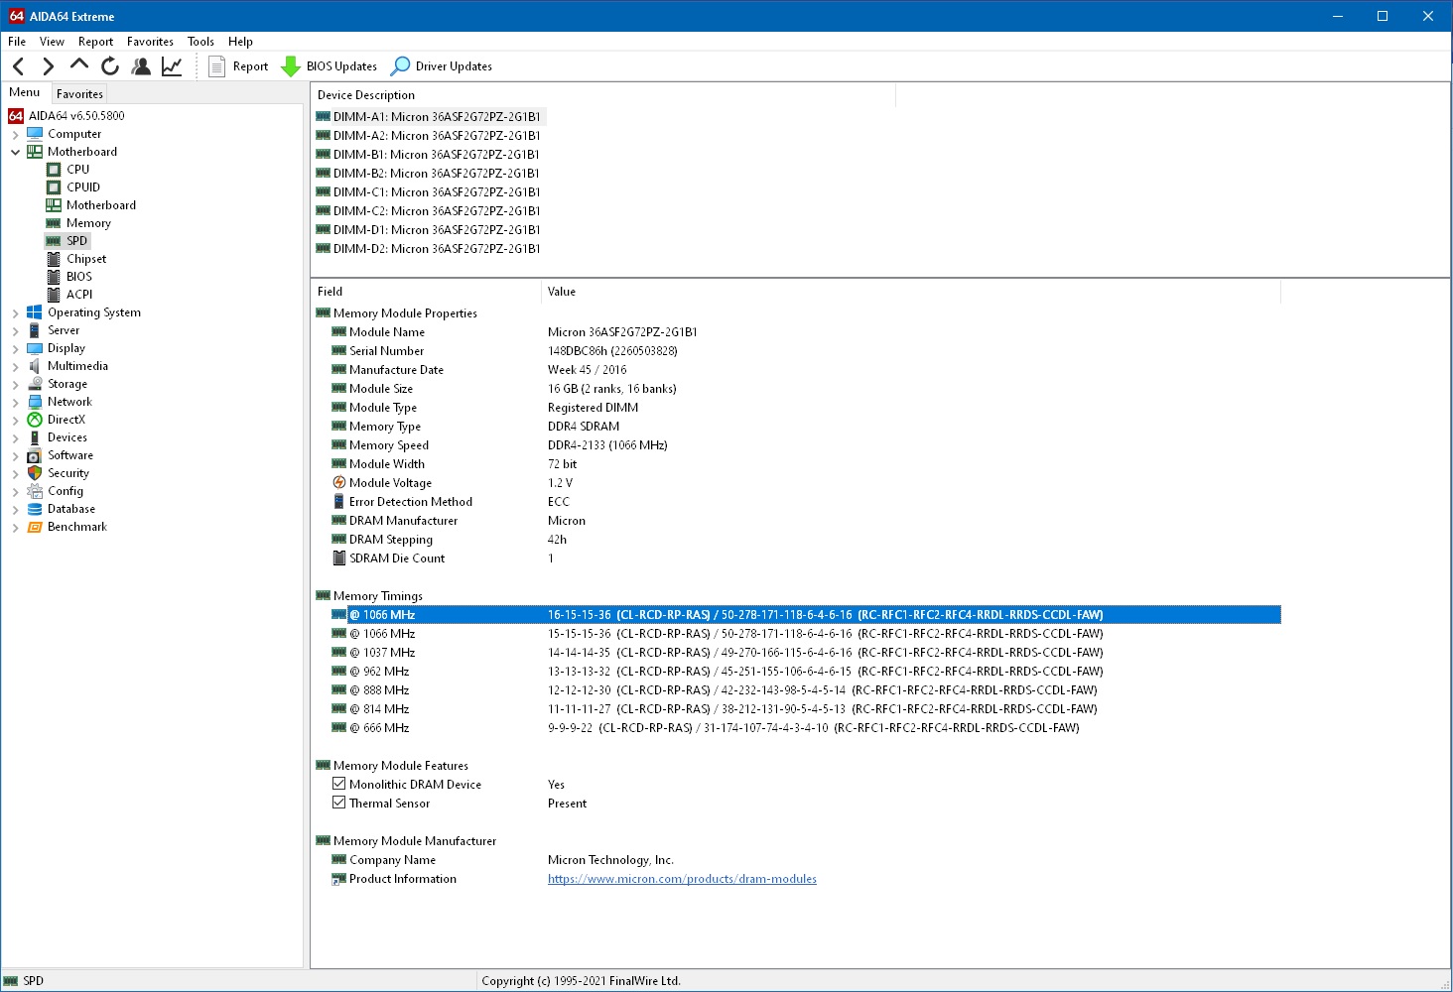Refresh the current page

[110, 66]
